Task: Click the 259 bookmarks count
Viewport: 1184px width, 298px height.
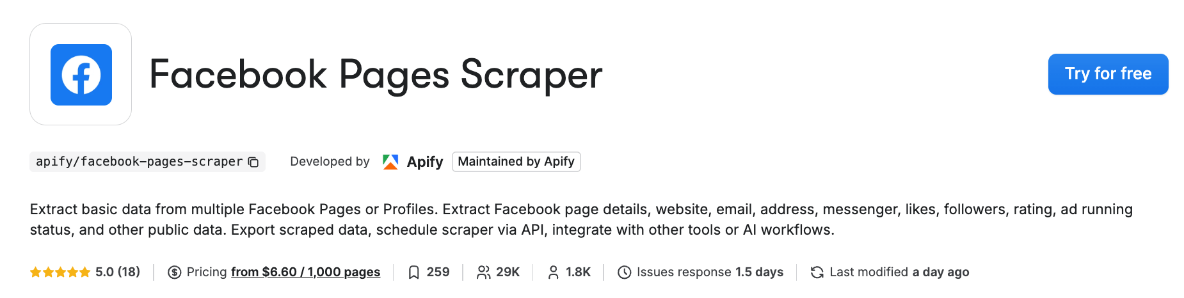Action: [x=438, y=272]
